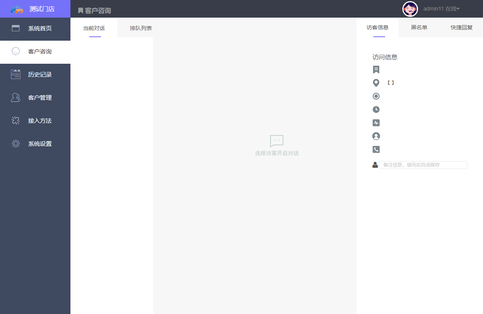This screenshot has height=314, width=483.
Task: Click the bookmark icon in visitor info
Action: tap(376, 69)
